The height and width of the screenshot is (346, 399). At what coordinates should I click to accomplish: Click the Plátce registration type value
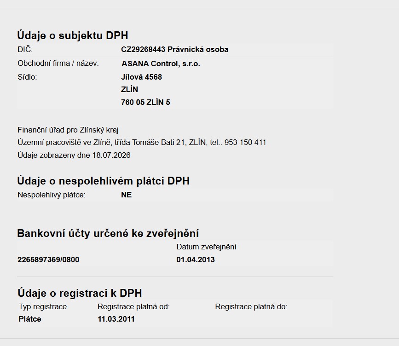[x=30, y=319]
